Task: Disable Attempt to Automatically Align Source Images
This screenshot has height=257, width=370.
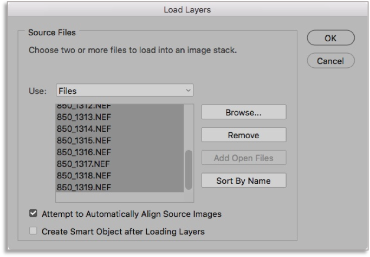Action: tap(33, 214)
